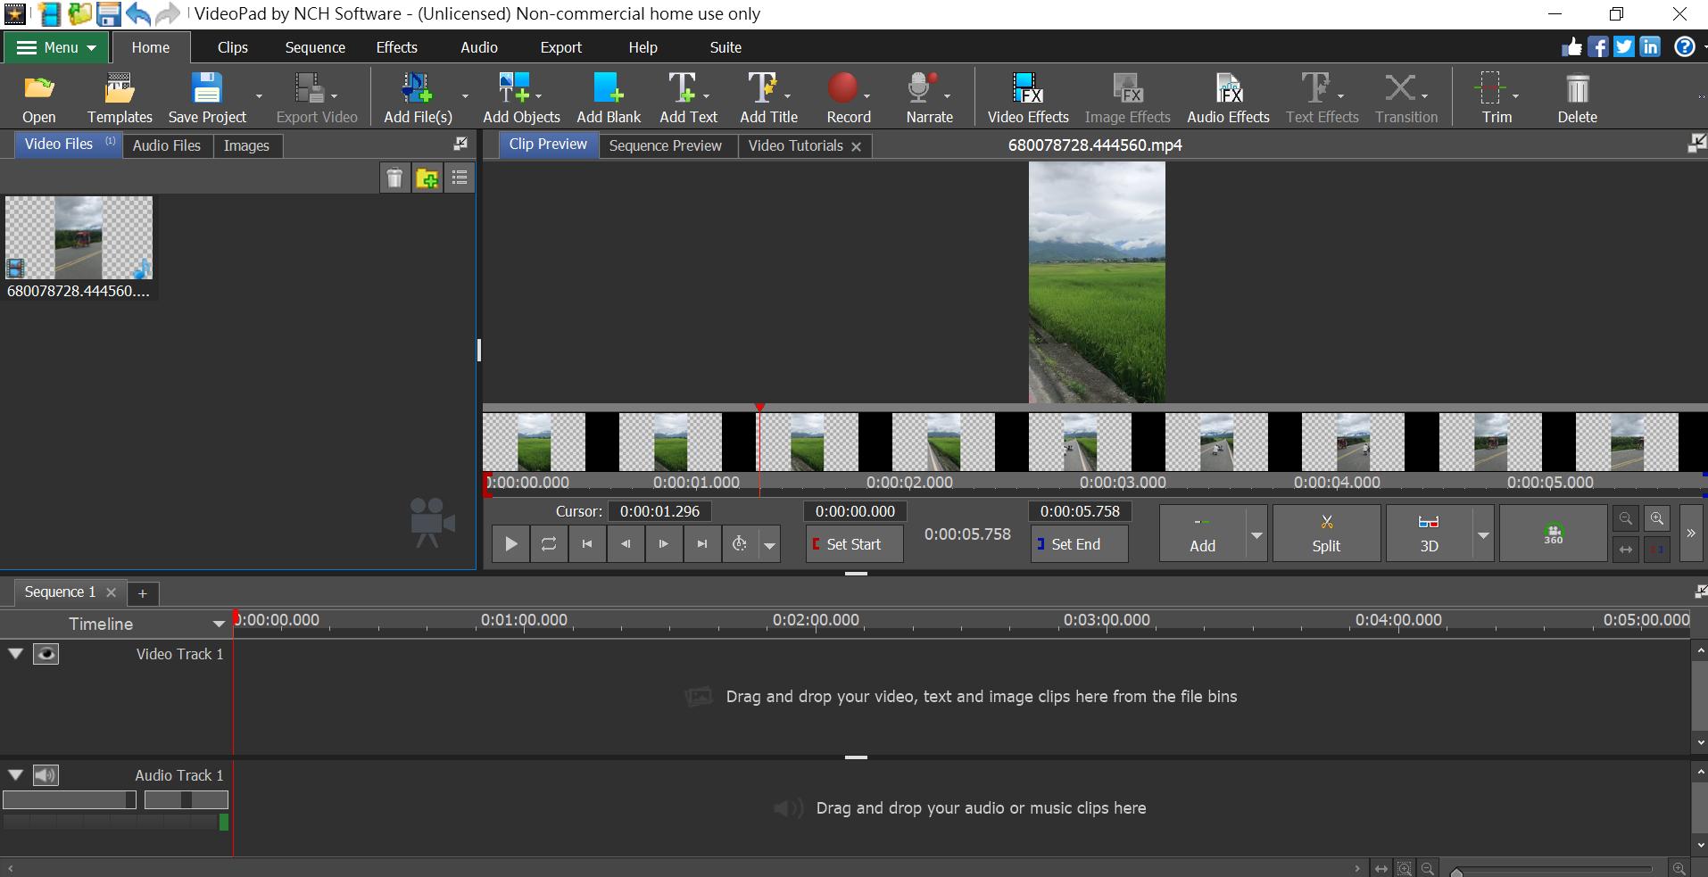Open the Effects ribbon tab
Viewport: 1708px width, 877px height.
pos(396,47)
